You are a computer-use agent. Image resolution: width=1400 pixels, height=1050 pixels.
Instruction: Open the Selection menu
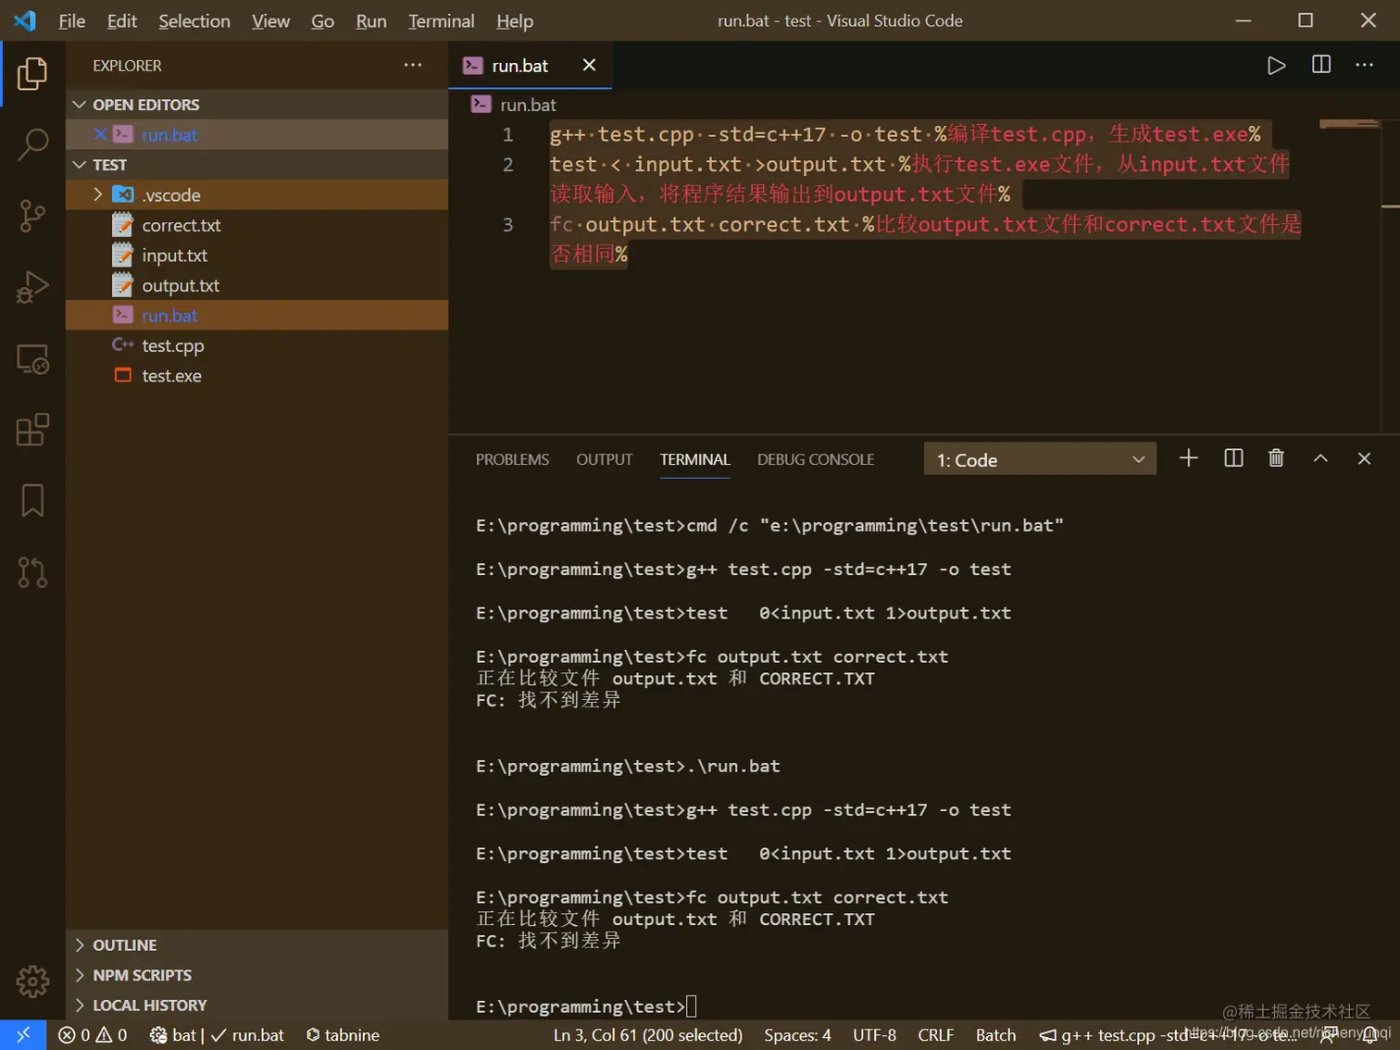tap(194, 20)
